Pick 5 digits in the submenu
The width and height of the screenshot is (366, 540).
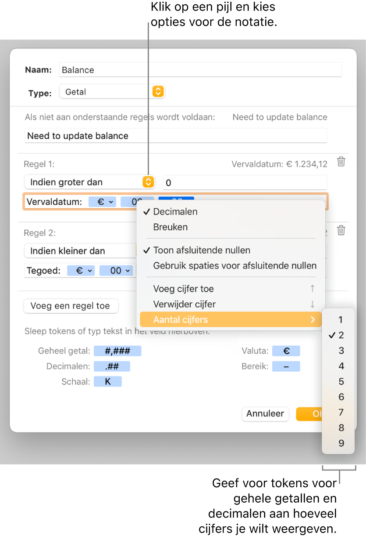[341, 381]
